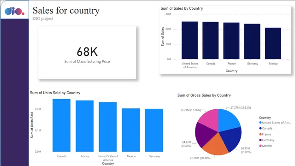
Task: Select Germany bar in Units Sold chart
Action: click(154, 130)
